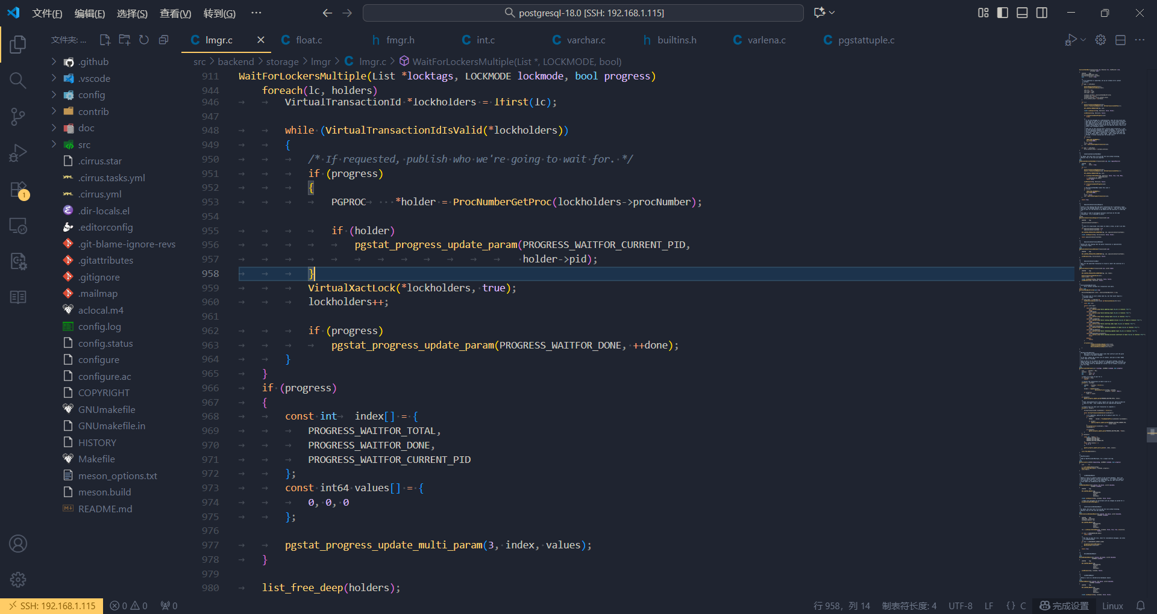Open the Run code dropdown arrow
Screen dimensions: 1157x614
[x=1083, y=40]
